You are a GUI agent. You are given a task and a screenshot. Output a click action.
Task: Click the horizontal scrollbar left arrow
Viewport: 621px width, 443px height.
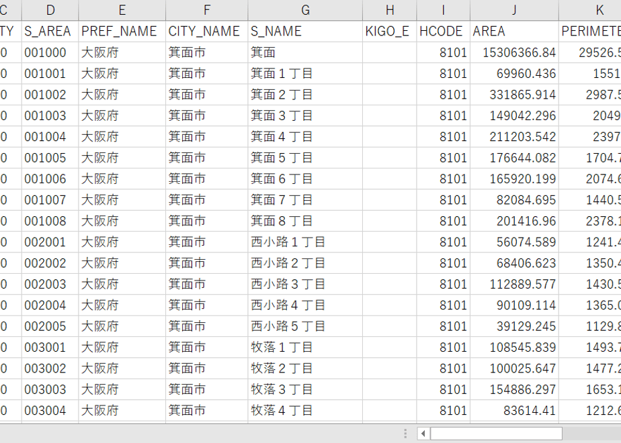pos(423,434)
